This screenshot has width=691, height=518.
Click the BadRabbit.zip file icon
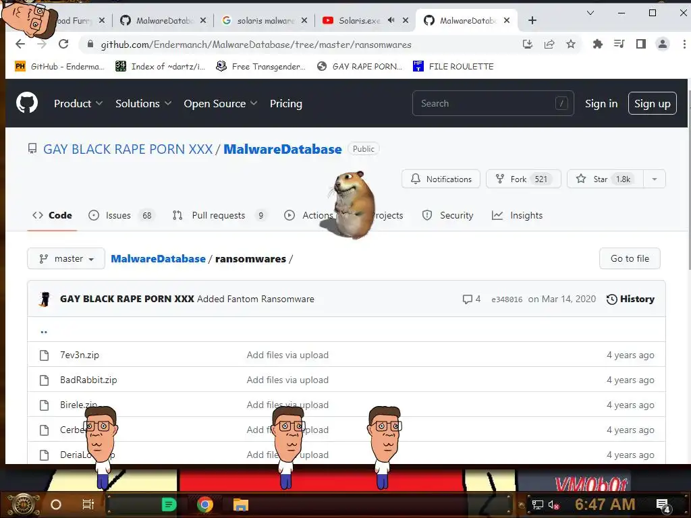point(44,380)
